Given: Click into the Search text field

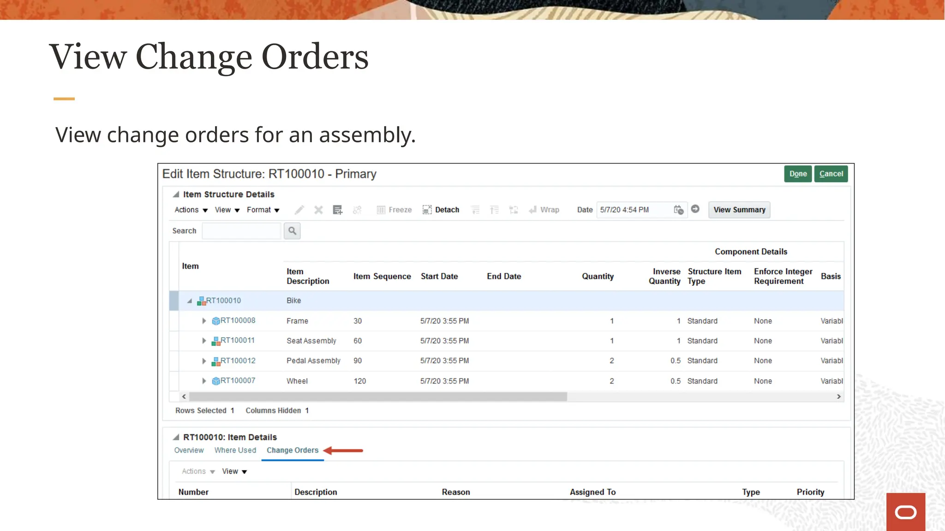Looking at the screenshot, I should point(241,230).
